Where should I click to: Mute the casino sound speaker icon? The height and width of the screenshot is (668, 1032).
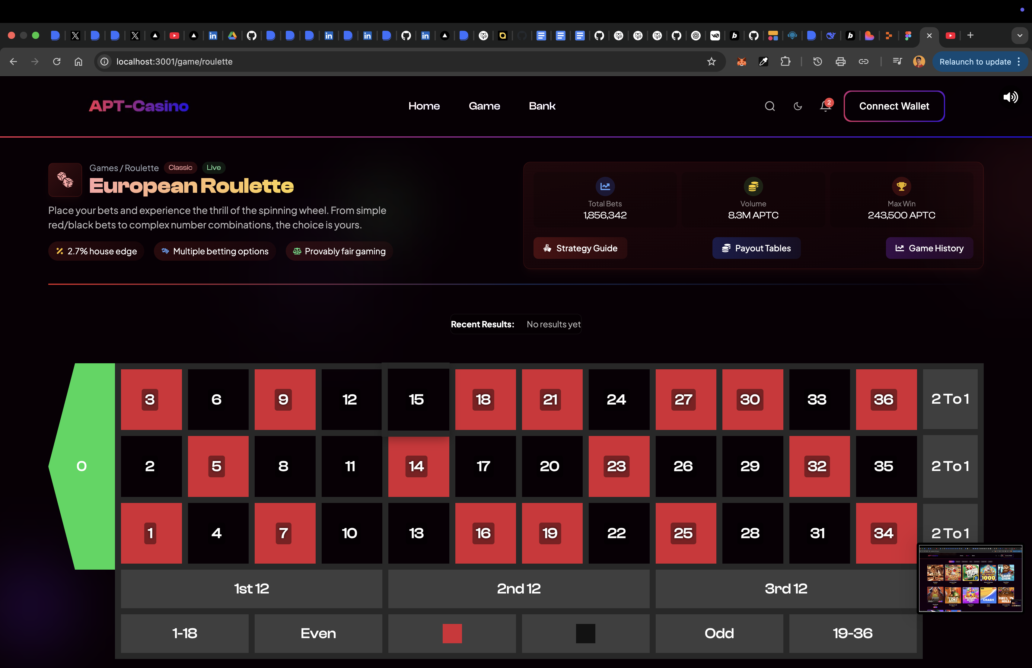coord(1010,97)
